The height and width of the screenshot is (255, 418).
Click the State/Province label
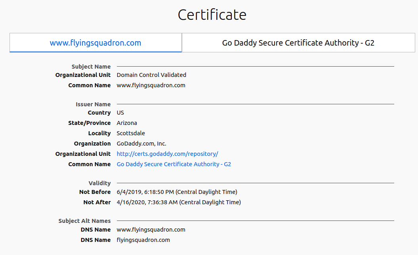[89, 123]
